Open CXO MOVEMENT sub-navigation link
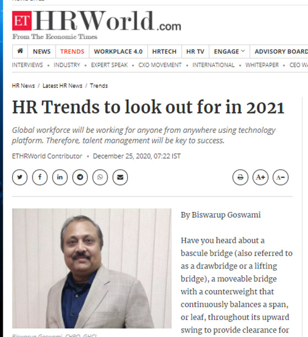This screenshot has width=308, height=337. click(x=160, y=65)
